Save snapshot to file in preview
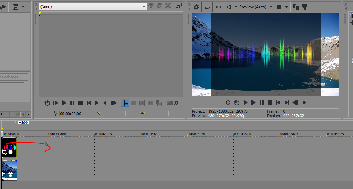Viewport: 353px width, 189px height. pos(305,7)
